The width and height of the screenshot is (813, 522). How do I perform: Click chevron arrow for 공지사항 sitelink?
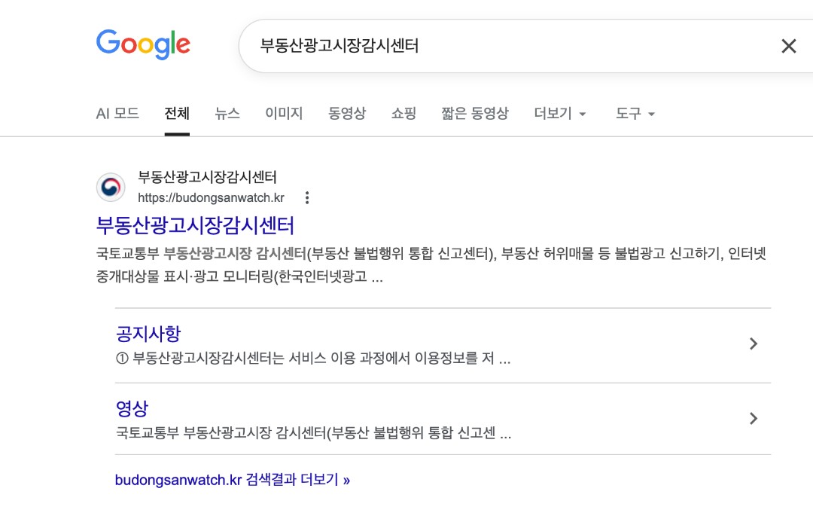(x=754, y=343)
